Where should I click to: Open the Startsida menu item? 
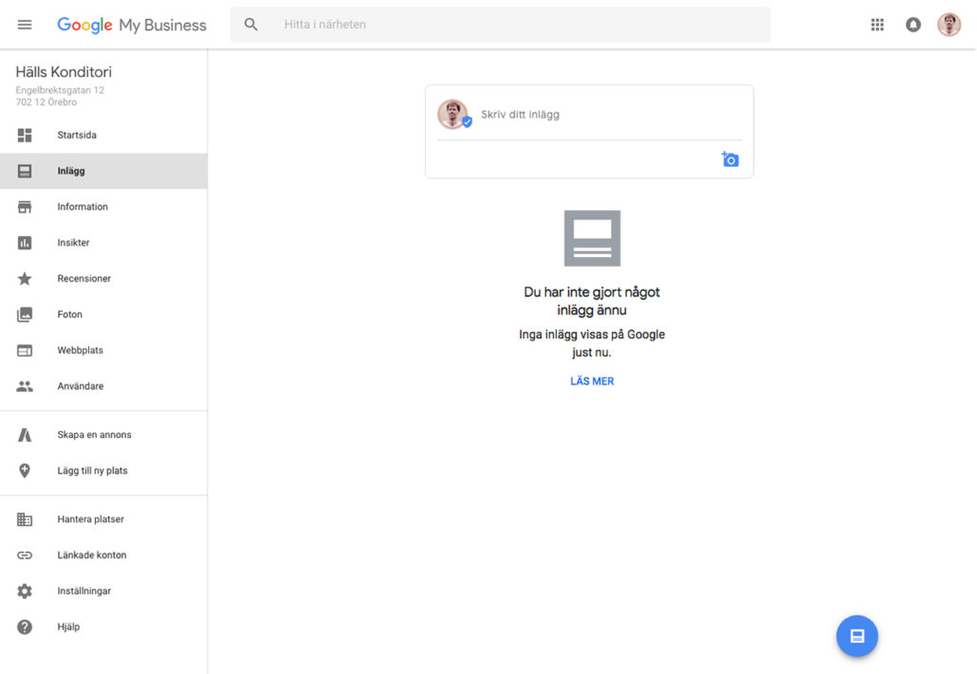click(x=103, y=136)
